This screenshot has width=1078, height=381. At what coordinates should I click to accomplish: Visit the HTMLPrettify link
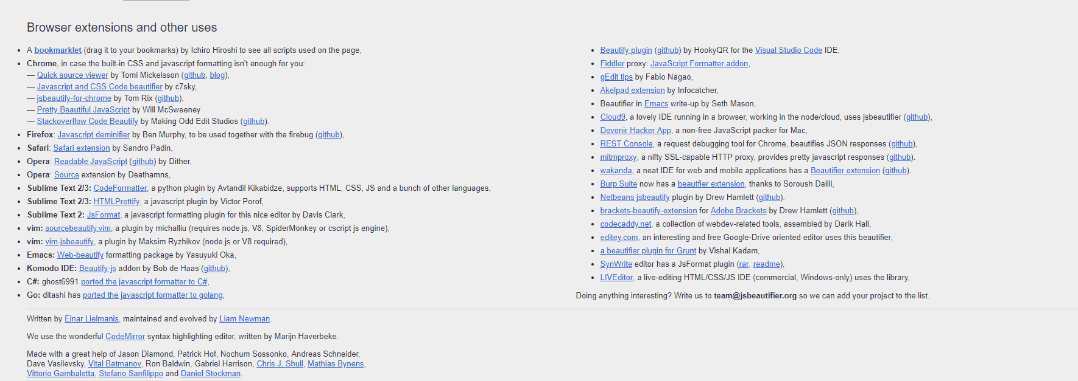pos(116,202)
